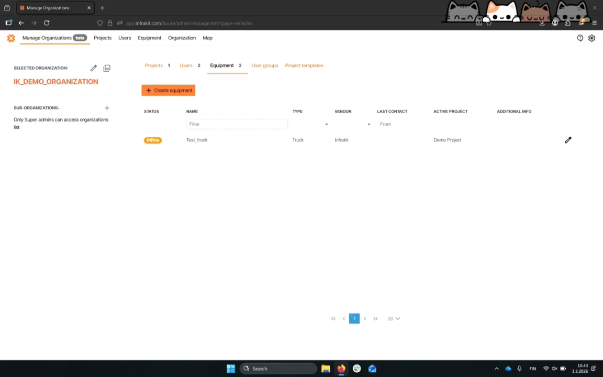Show hidden system tray icons

[x=496, y=369]
